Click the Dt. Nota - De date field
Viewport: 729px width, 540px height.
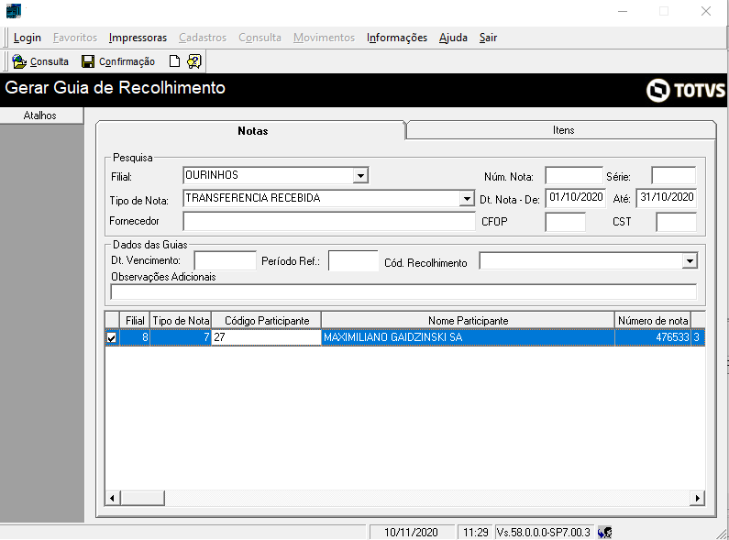[576, 198]
